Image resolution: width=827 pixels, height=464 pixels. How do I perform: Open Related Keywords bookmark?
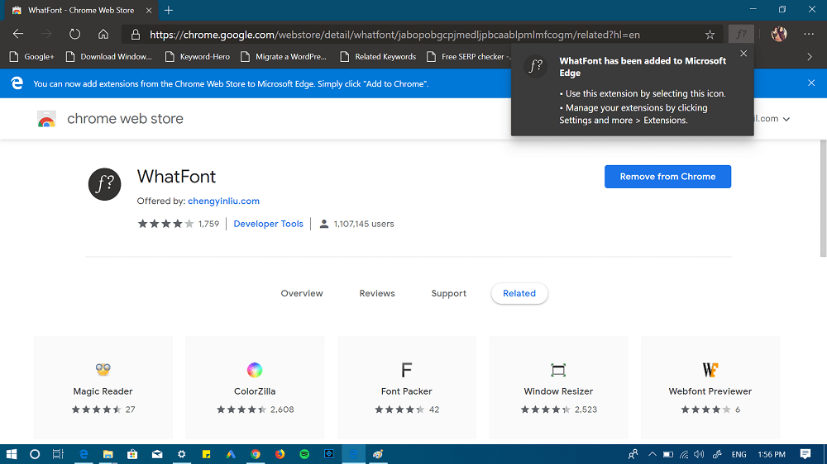click(378, 56)
